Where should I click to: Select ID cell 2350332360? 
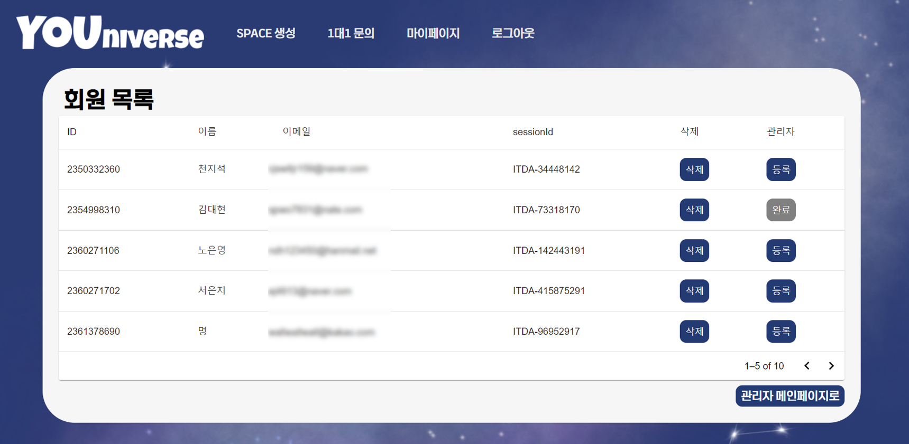(x=94, y=169)
